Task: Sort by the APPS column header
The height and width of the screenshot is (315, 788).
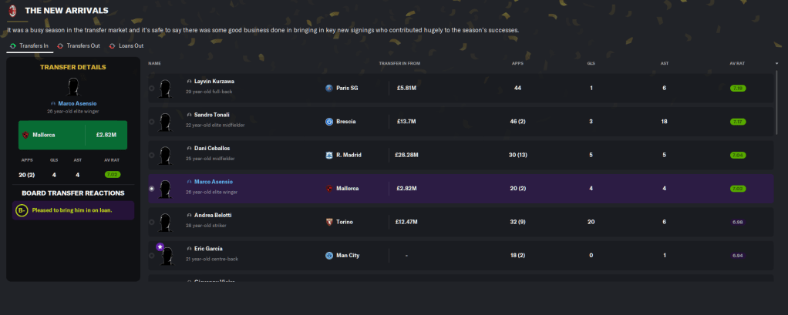Action: click(517, 63)
